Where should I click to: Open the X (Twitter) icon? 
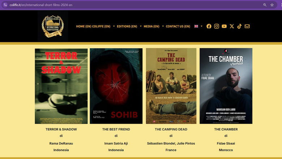tap(232, 26)
